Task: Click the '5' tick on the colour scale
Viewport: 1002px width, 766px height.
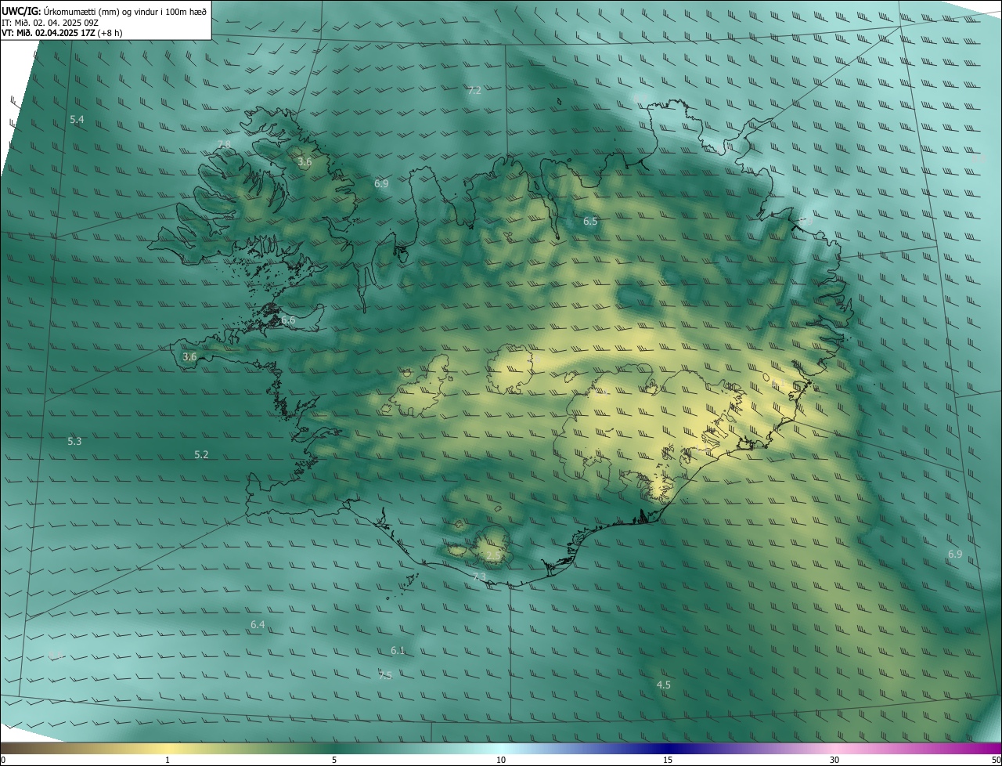Action: pyautogui.click(x=334, y=760)
